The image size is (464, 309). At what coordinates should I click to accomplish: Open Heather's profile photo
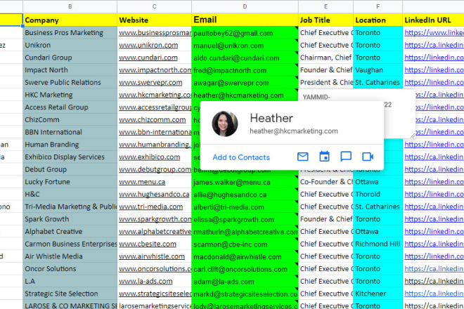point(225,124)
